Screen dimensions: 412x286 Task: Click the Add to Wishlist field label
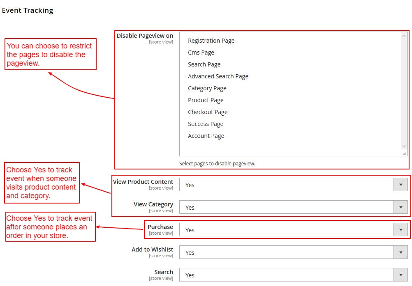152,249
